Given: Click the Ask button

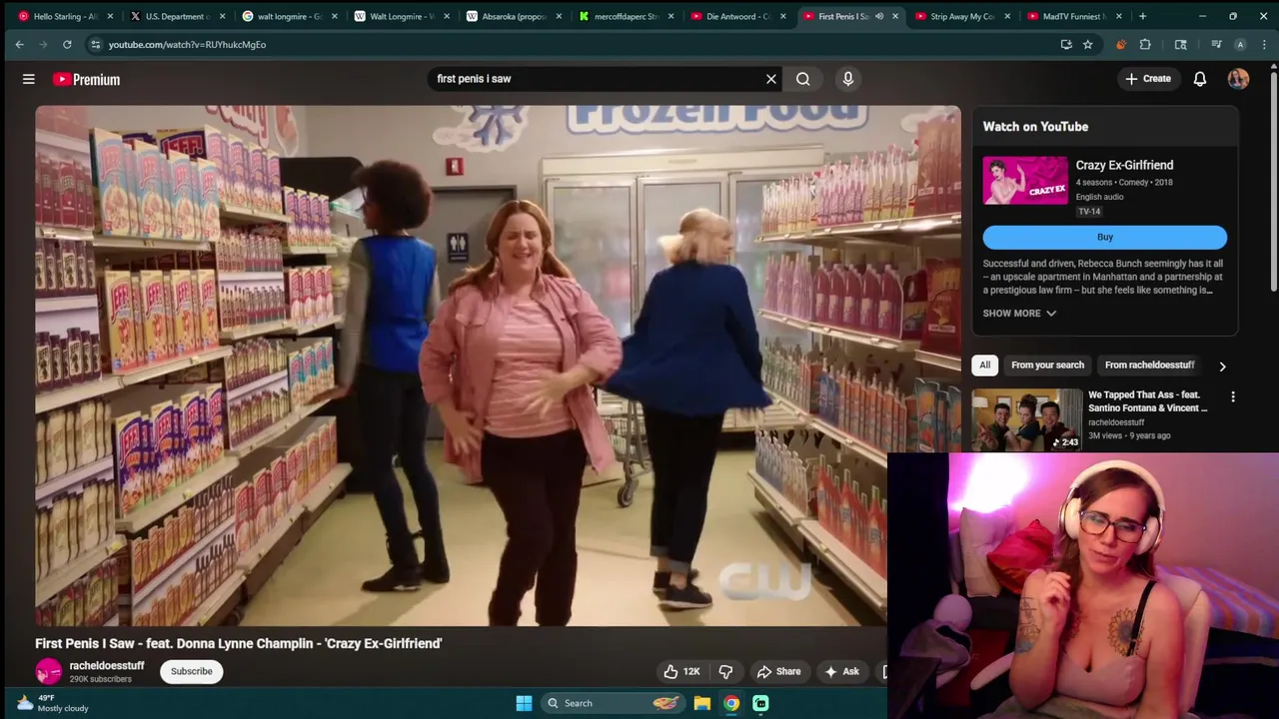Looking at the screenshot, I should pyautogui.click(x=841, y=672).
